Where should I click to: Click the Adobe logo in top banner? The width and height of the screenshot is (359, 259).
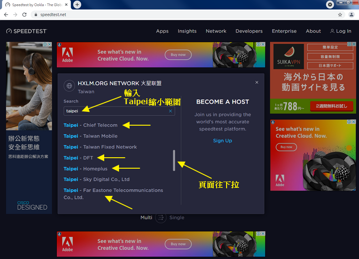click(x=67, y=55)
